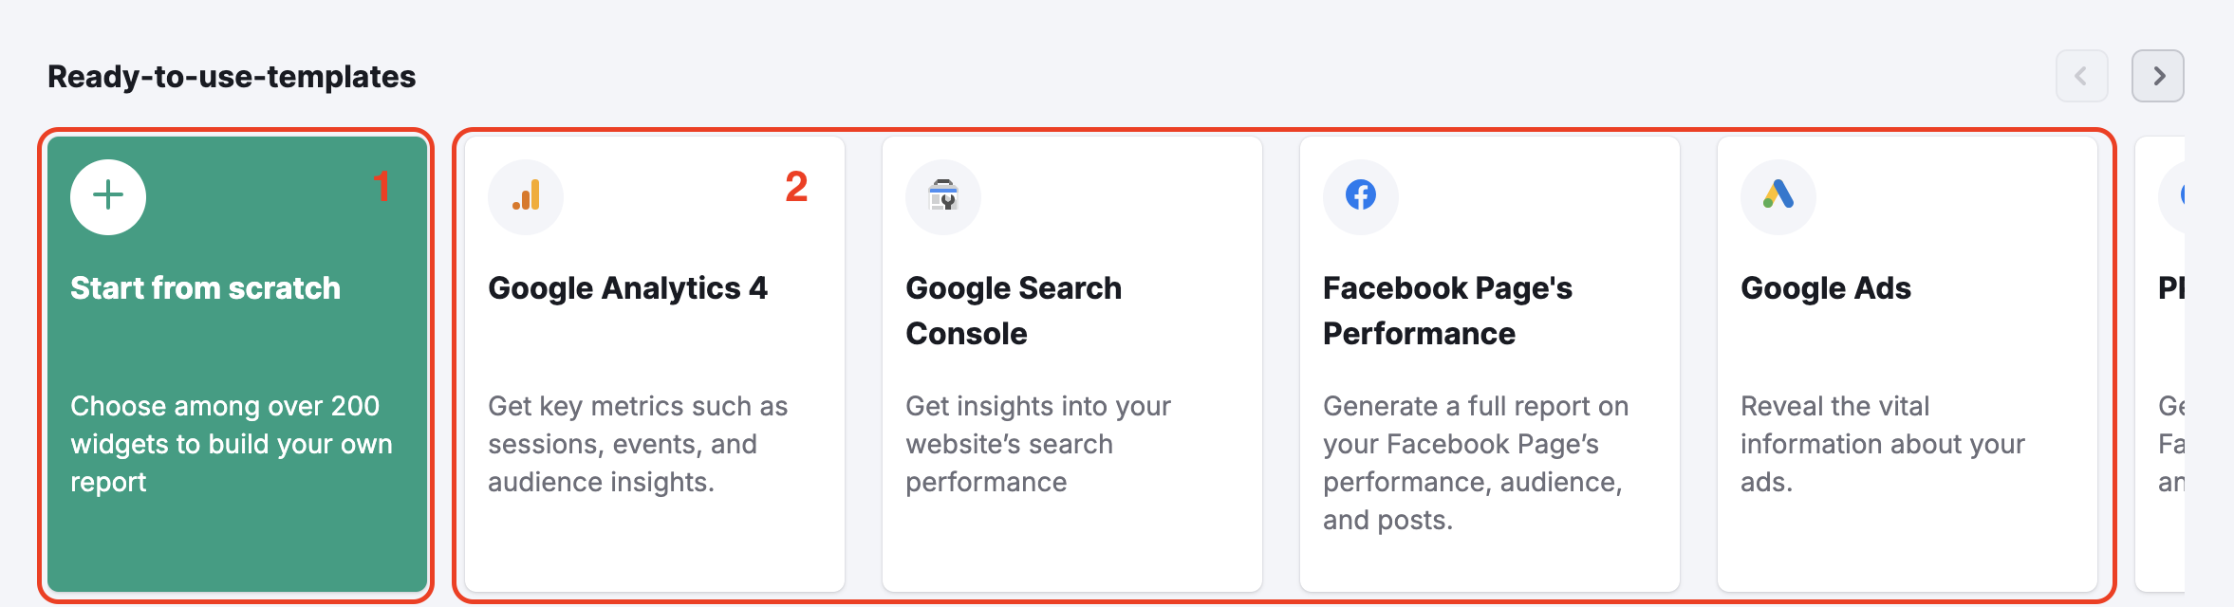This screenshot has height=607, width=2234.
Task: Click the Ready-to-use-templates heading
Action: (232, 77)
